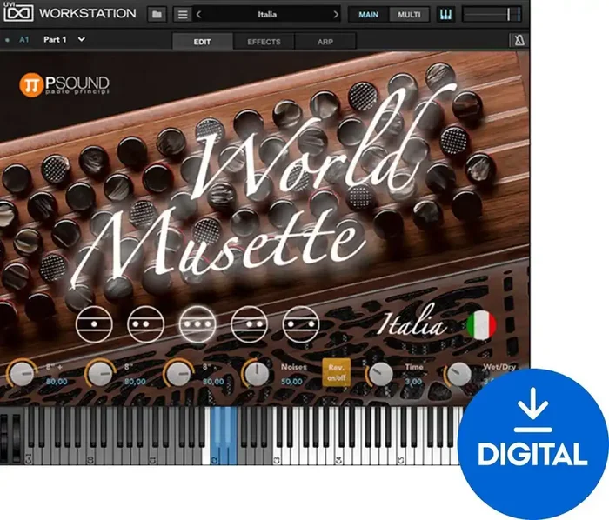This screenshot has height=520, width=609.
Task: Expand the Part 1 dropdown chevron
Action: coord(81,39)
